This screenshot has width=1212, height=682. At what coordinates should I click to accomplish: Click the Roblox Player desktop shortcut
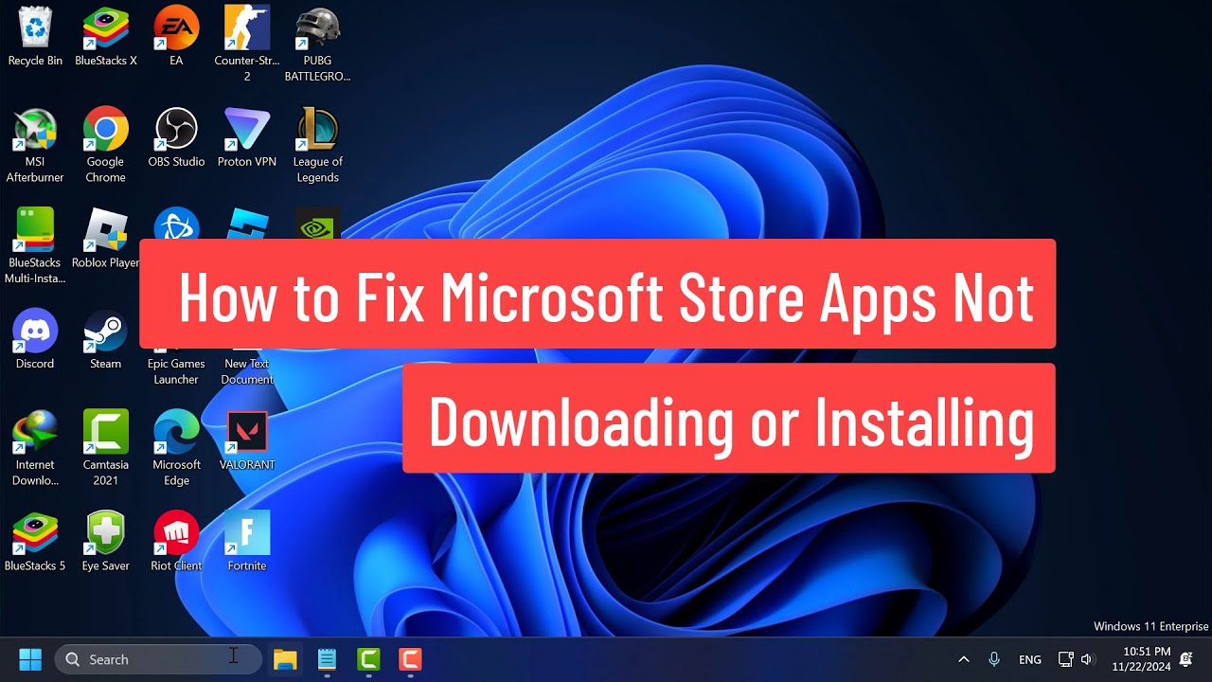point(106,239)
